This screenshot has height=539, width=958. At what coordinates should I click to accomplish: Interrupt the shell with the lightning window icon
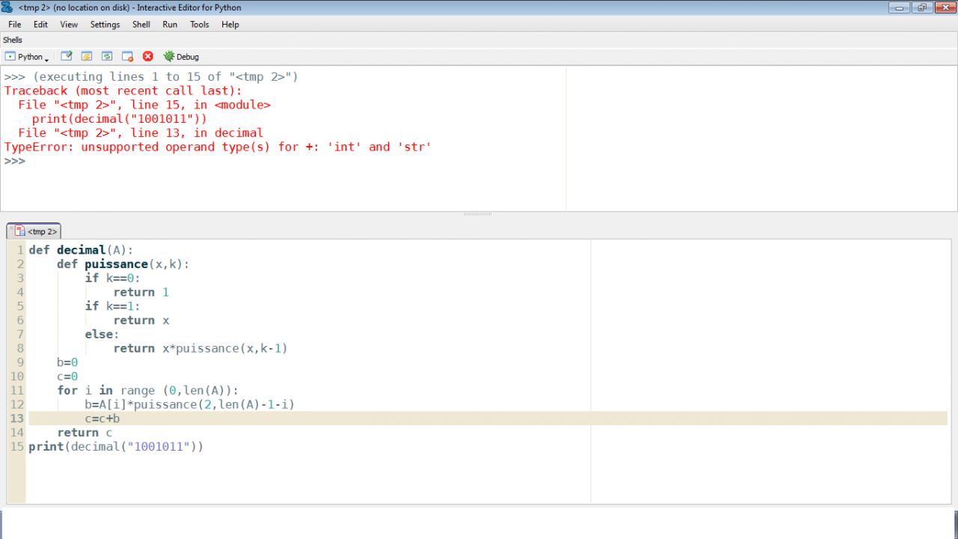[x=87, y=56]
